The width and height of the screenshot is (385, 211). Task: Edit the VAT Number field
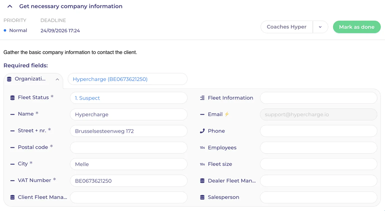point(129,181)
